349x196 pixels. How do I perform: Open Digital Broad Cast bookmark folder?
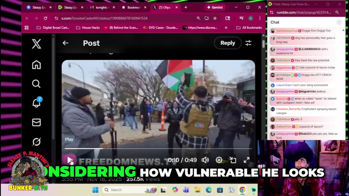pos(53,27)
